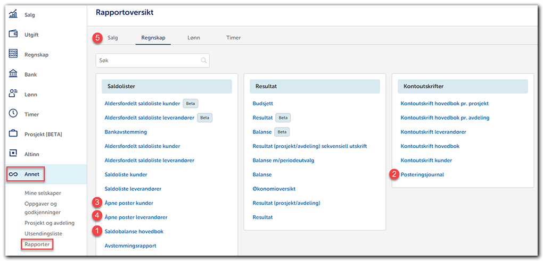Open the Timer reports tab
This screenshot has height=261, width=543.
tap(233, 38)
